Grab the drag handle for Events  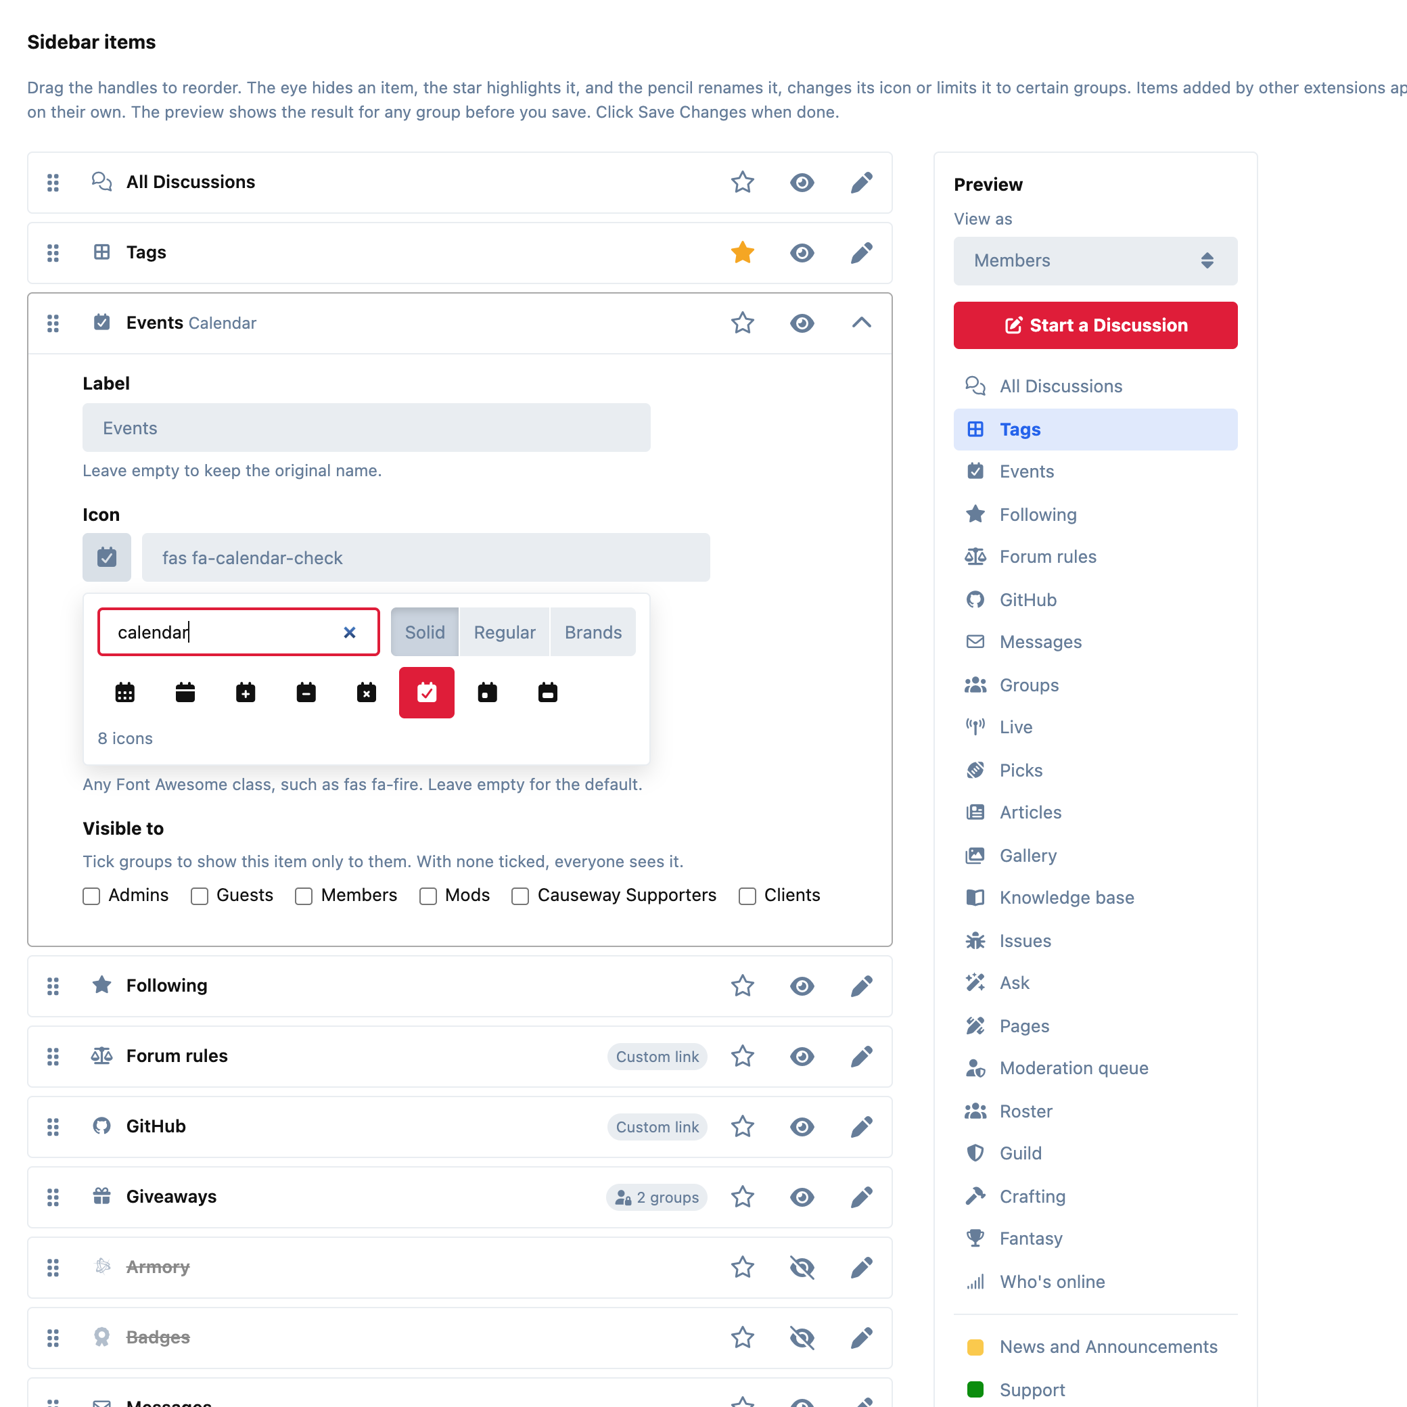coord(53,323)
